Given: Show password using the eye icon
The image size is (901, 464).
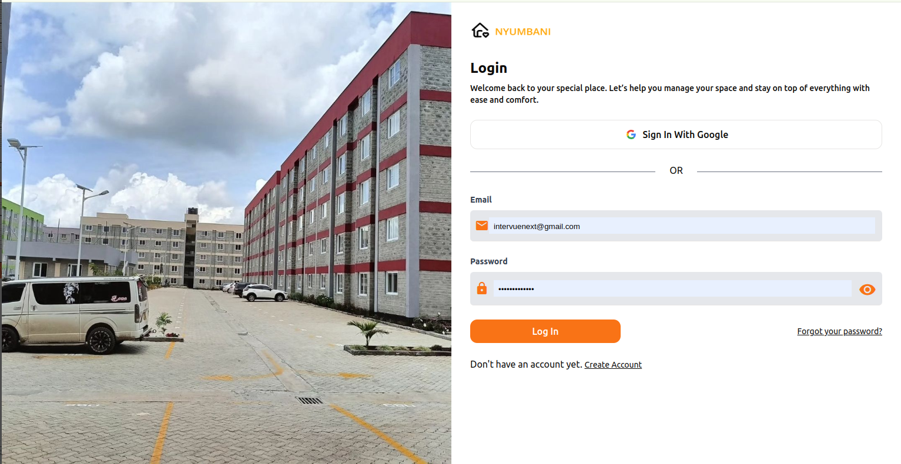Looking at the screenshot, I should coord(867,290).
